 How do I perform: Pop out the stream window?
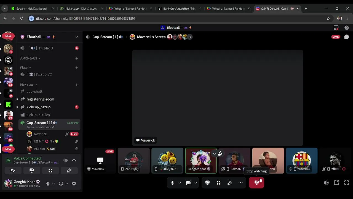[x=336, y=183]
